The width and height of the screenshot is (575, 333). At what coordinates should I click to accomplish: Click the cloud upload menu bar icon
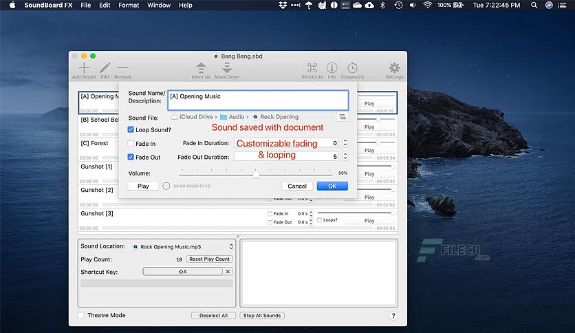(369, 5)
